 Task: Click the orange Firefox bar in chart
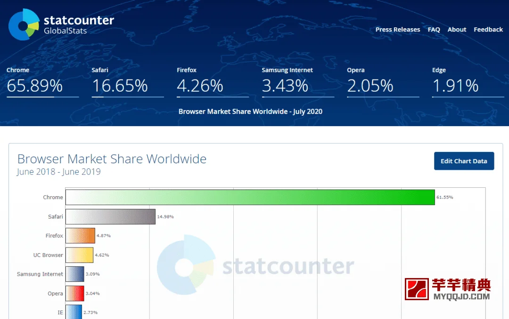(80, 236)
